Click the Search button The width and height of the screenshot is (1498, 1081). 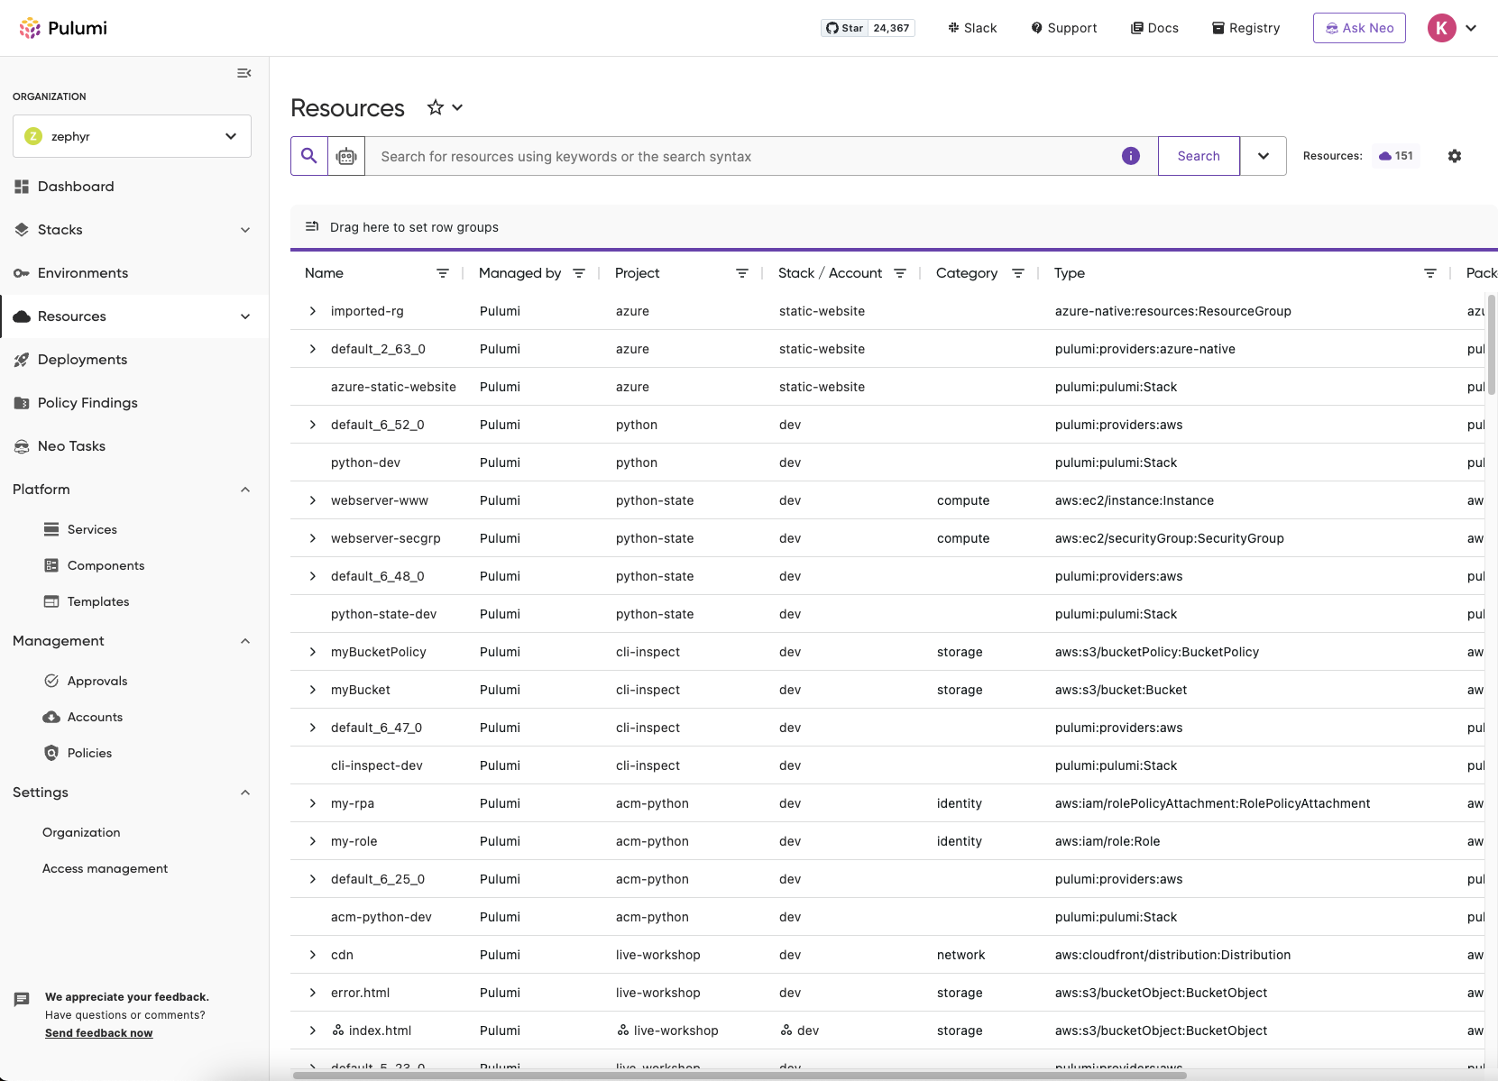1198,155
